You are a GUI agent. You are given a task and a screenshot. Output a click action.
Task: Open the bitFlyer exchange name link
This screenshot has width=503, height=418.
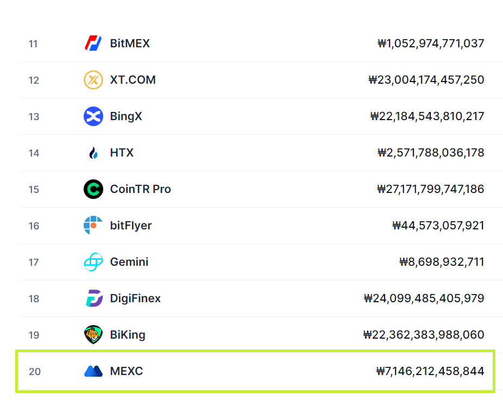131,226
